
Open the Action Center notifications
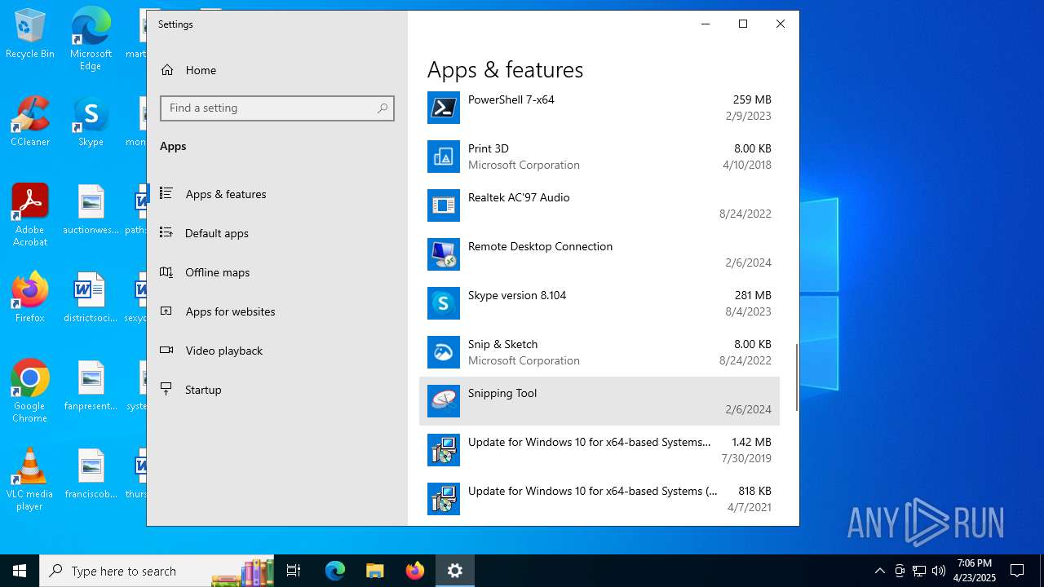click(x=1017, y=571)
